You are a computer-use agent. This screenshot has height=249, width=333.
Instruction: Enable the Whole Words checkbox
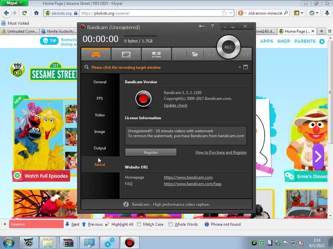[170, 224]
